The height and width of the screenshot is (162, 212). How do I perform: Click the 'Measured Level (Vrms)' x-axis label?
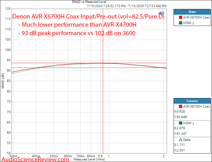point(89,159)
